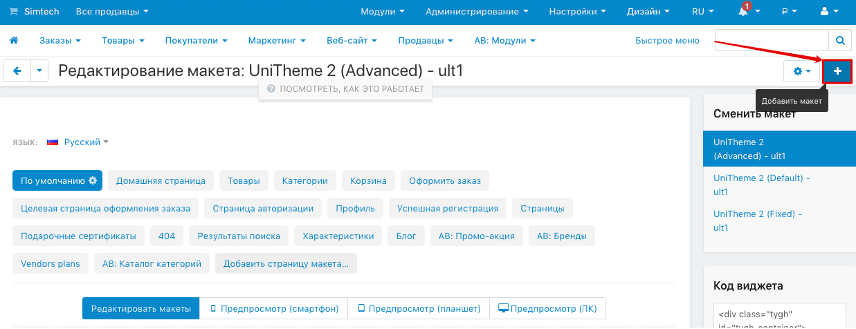Select the Категории layout page
Screen dimensions: 856x329
305,181
